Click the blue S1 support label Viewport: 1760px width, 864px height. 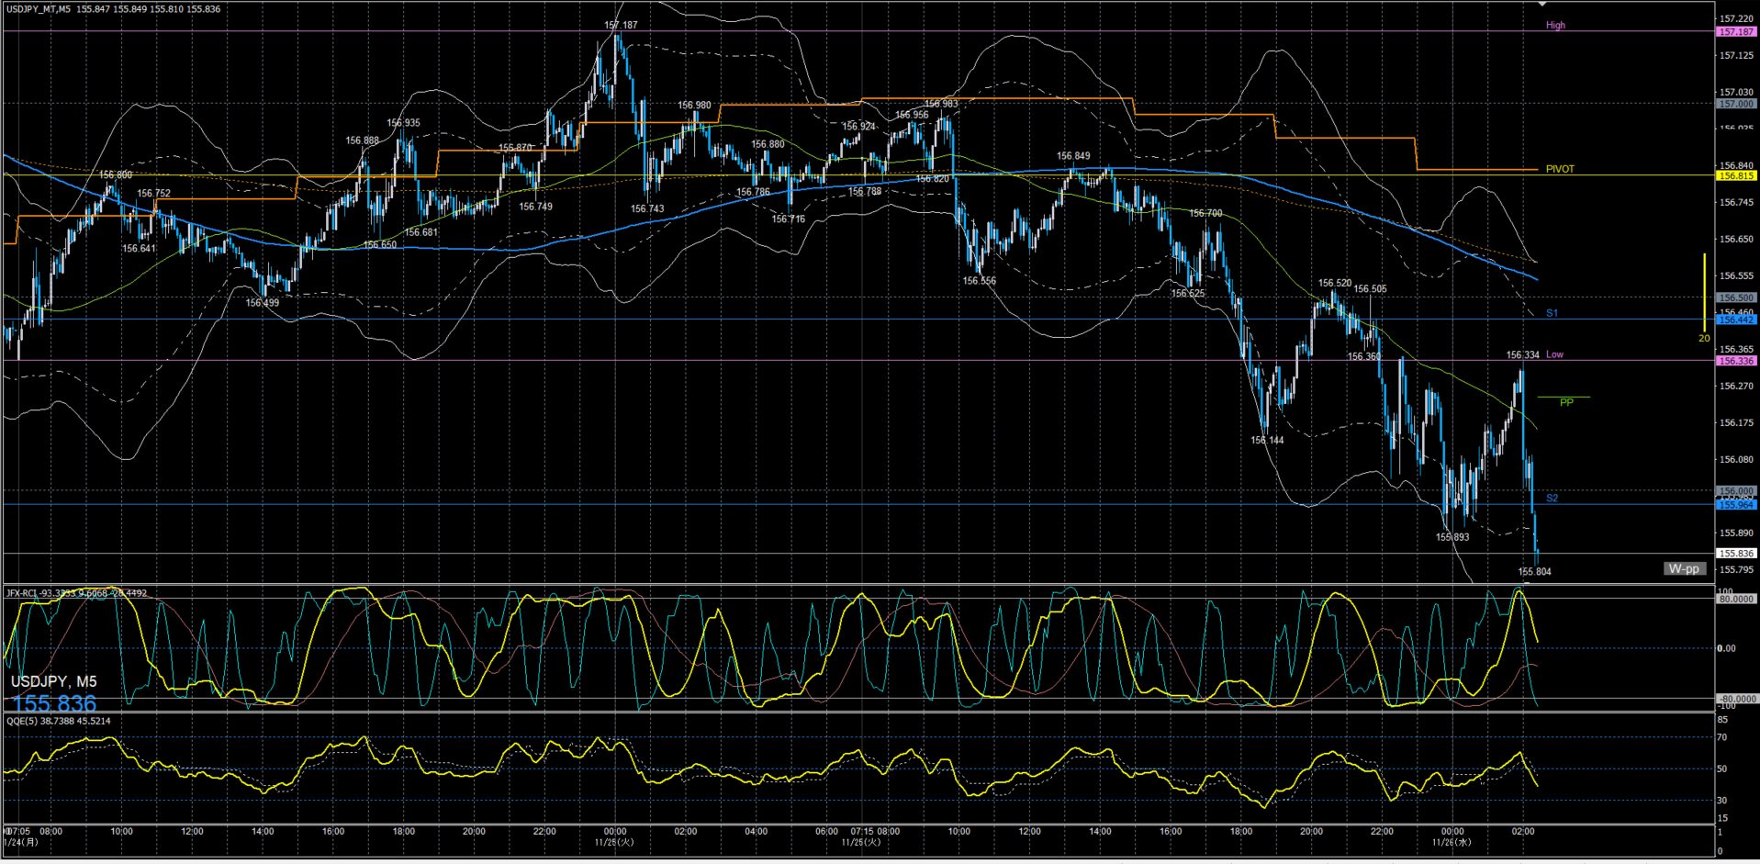click(1552, 313)
